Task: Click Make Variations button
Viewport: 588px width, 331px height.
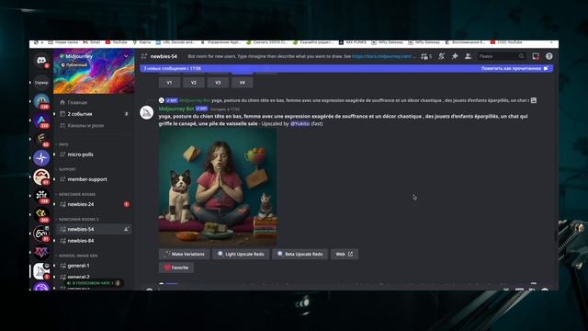Action: [184, 254]
